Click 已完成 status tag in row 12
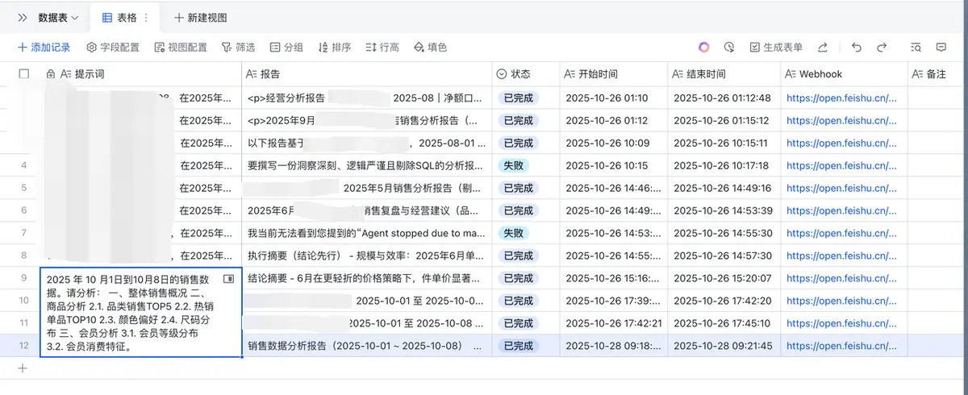968x395 pixels. (518, 346)
